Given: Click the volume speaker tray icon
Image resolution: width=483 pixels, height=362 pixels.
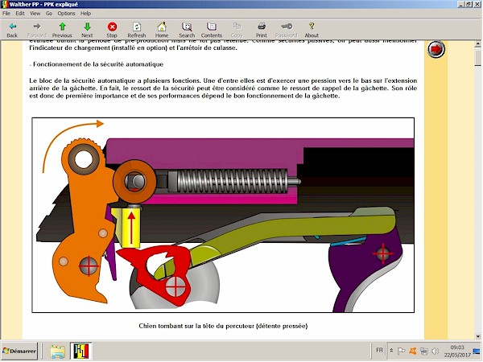Looking at the screenshot, I should [x=435, y=351].
